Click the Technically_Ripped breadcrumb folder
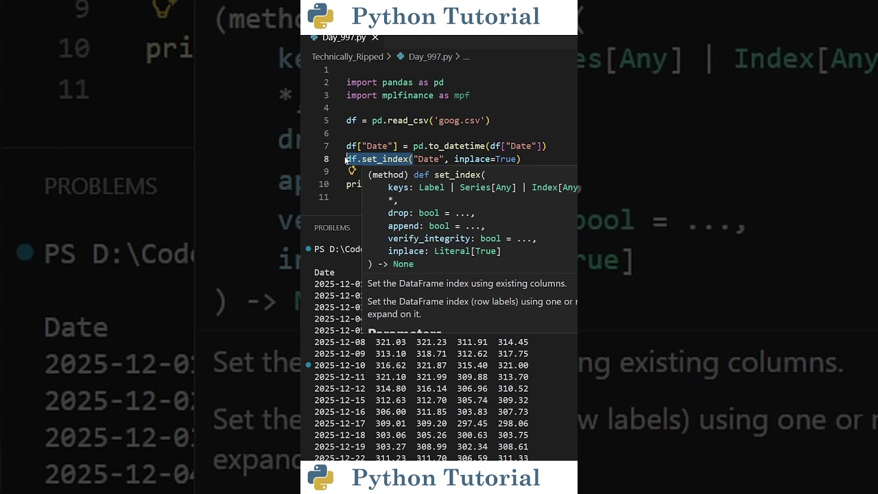The height and width of the screenshot is (494, 878). [x=347, y=57]
